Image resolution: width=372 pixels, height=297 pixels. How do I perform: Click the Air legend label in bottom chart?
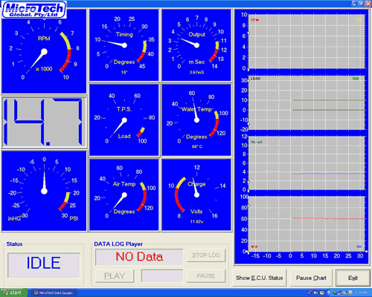(359, 247)
